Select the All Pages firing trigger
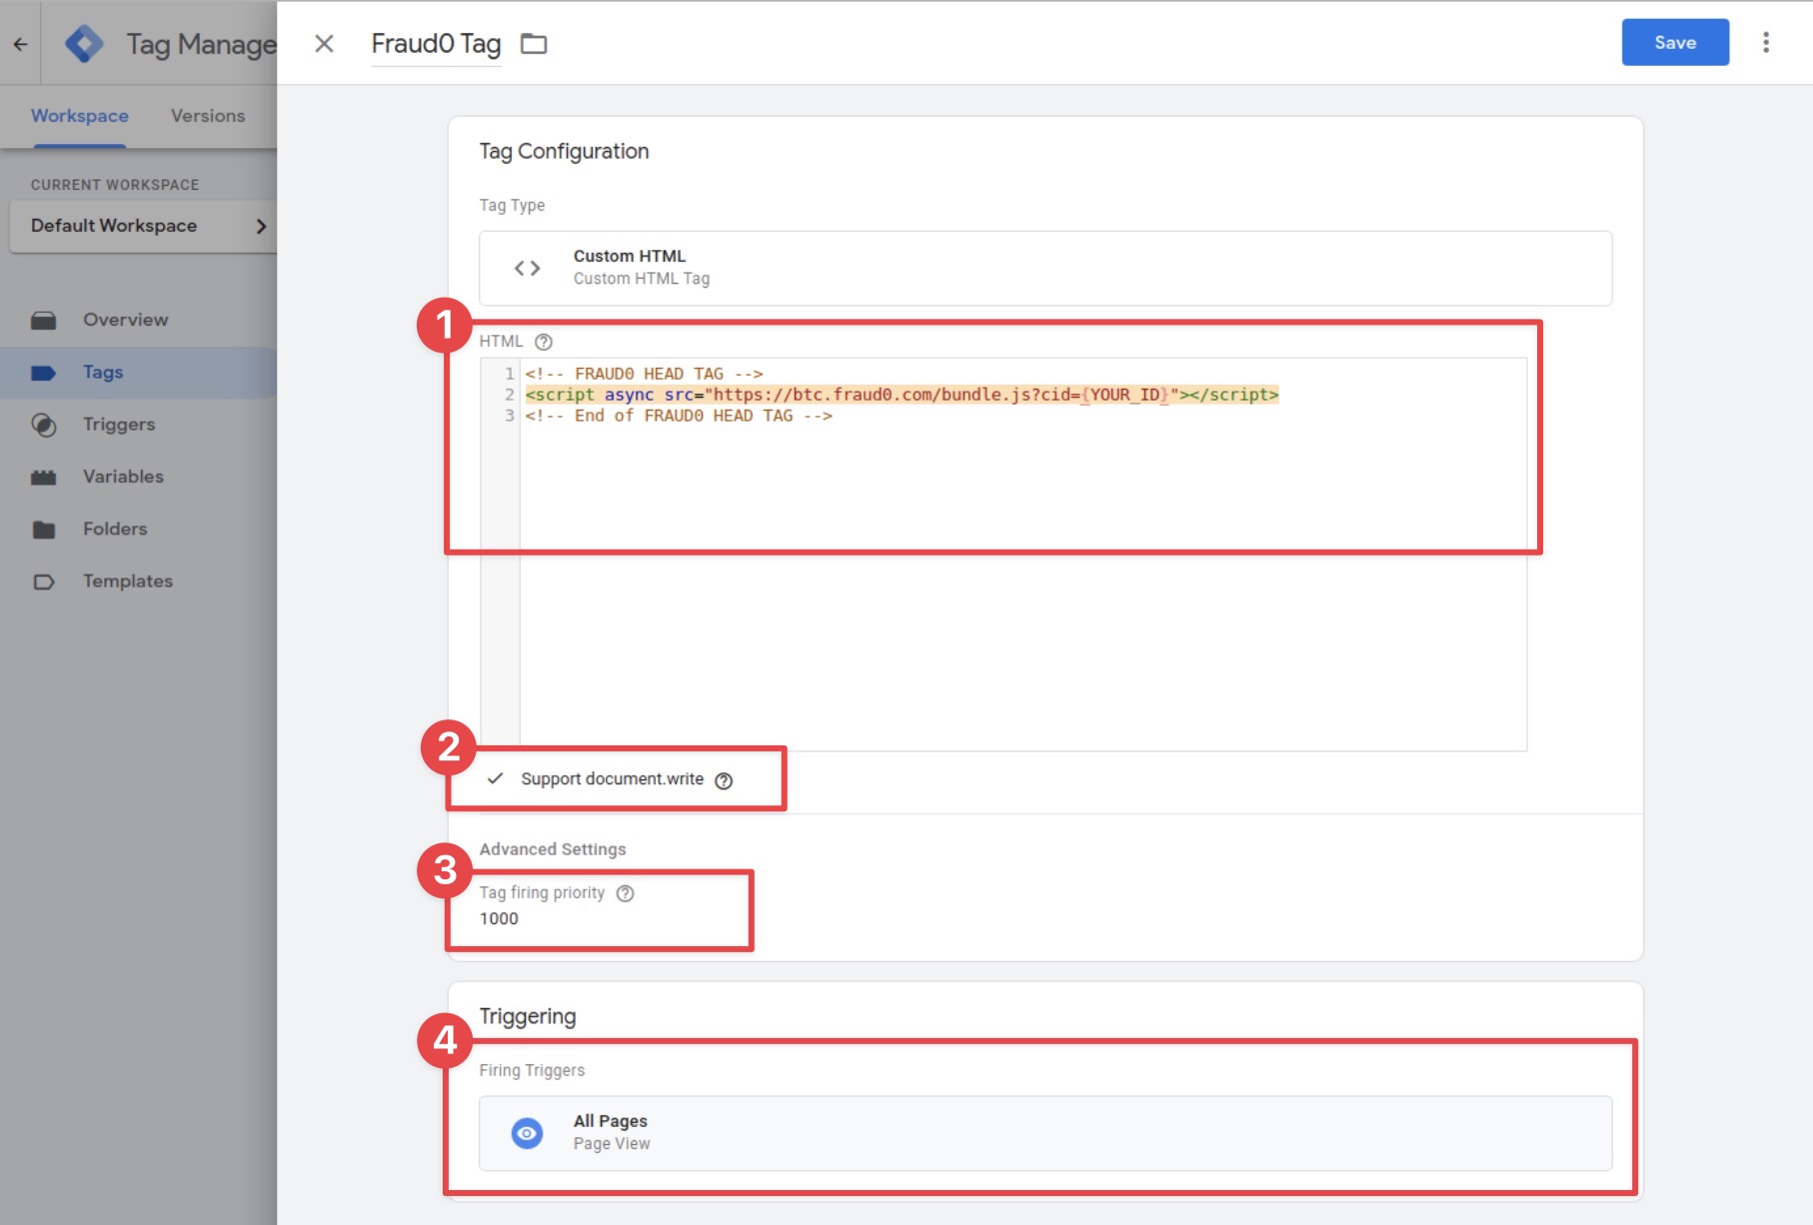This screenshot has width=1813, height=1225. 1045,1133
